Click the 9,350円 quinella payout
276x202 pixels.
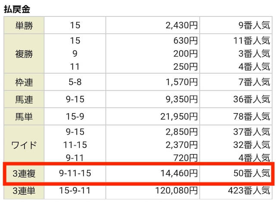tap(182, 99)
